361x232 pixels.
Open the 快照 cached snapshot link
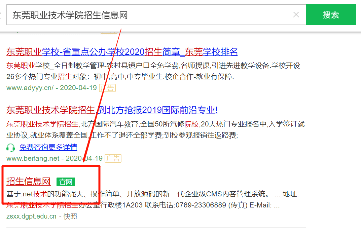click(x=70, y=216)
